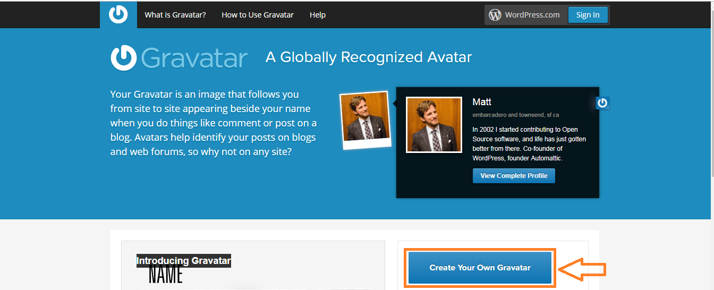Click the Gravatar power icon in navigation bar
Image resolution: width=714 pixels, height=290 pixels.
[118, 14]
